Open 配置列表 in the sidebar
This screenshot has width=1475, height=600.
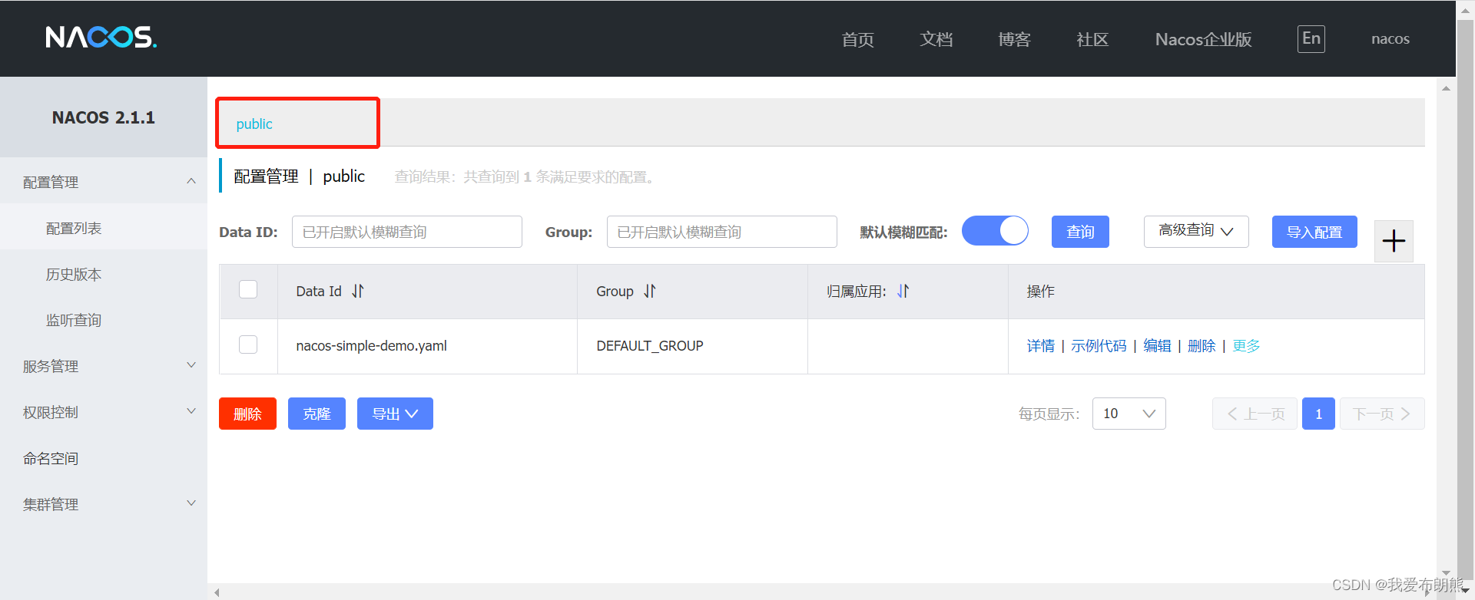click(104, 228)
